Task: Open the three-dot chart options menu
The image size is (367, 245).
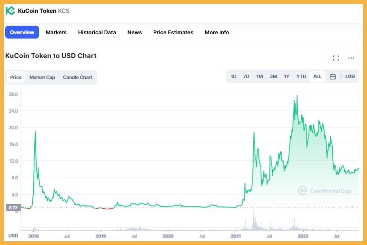Action: (351, 58)
